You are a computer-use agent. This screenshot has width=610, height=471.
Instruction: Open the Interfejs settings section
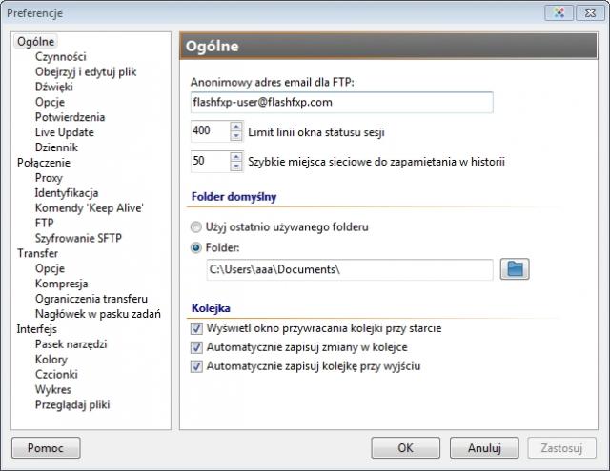tap(37, 328)
